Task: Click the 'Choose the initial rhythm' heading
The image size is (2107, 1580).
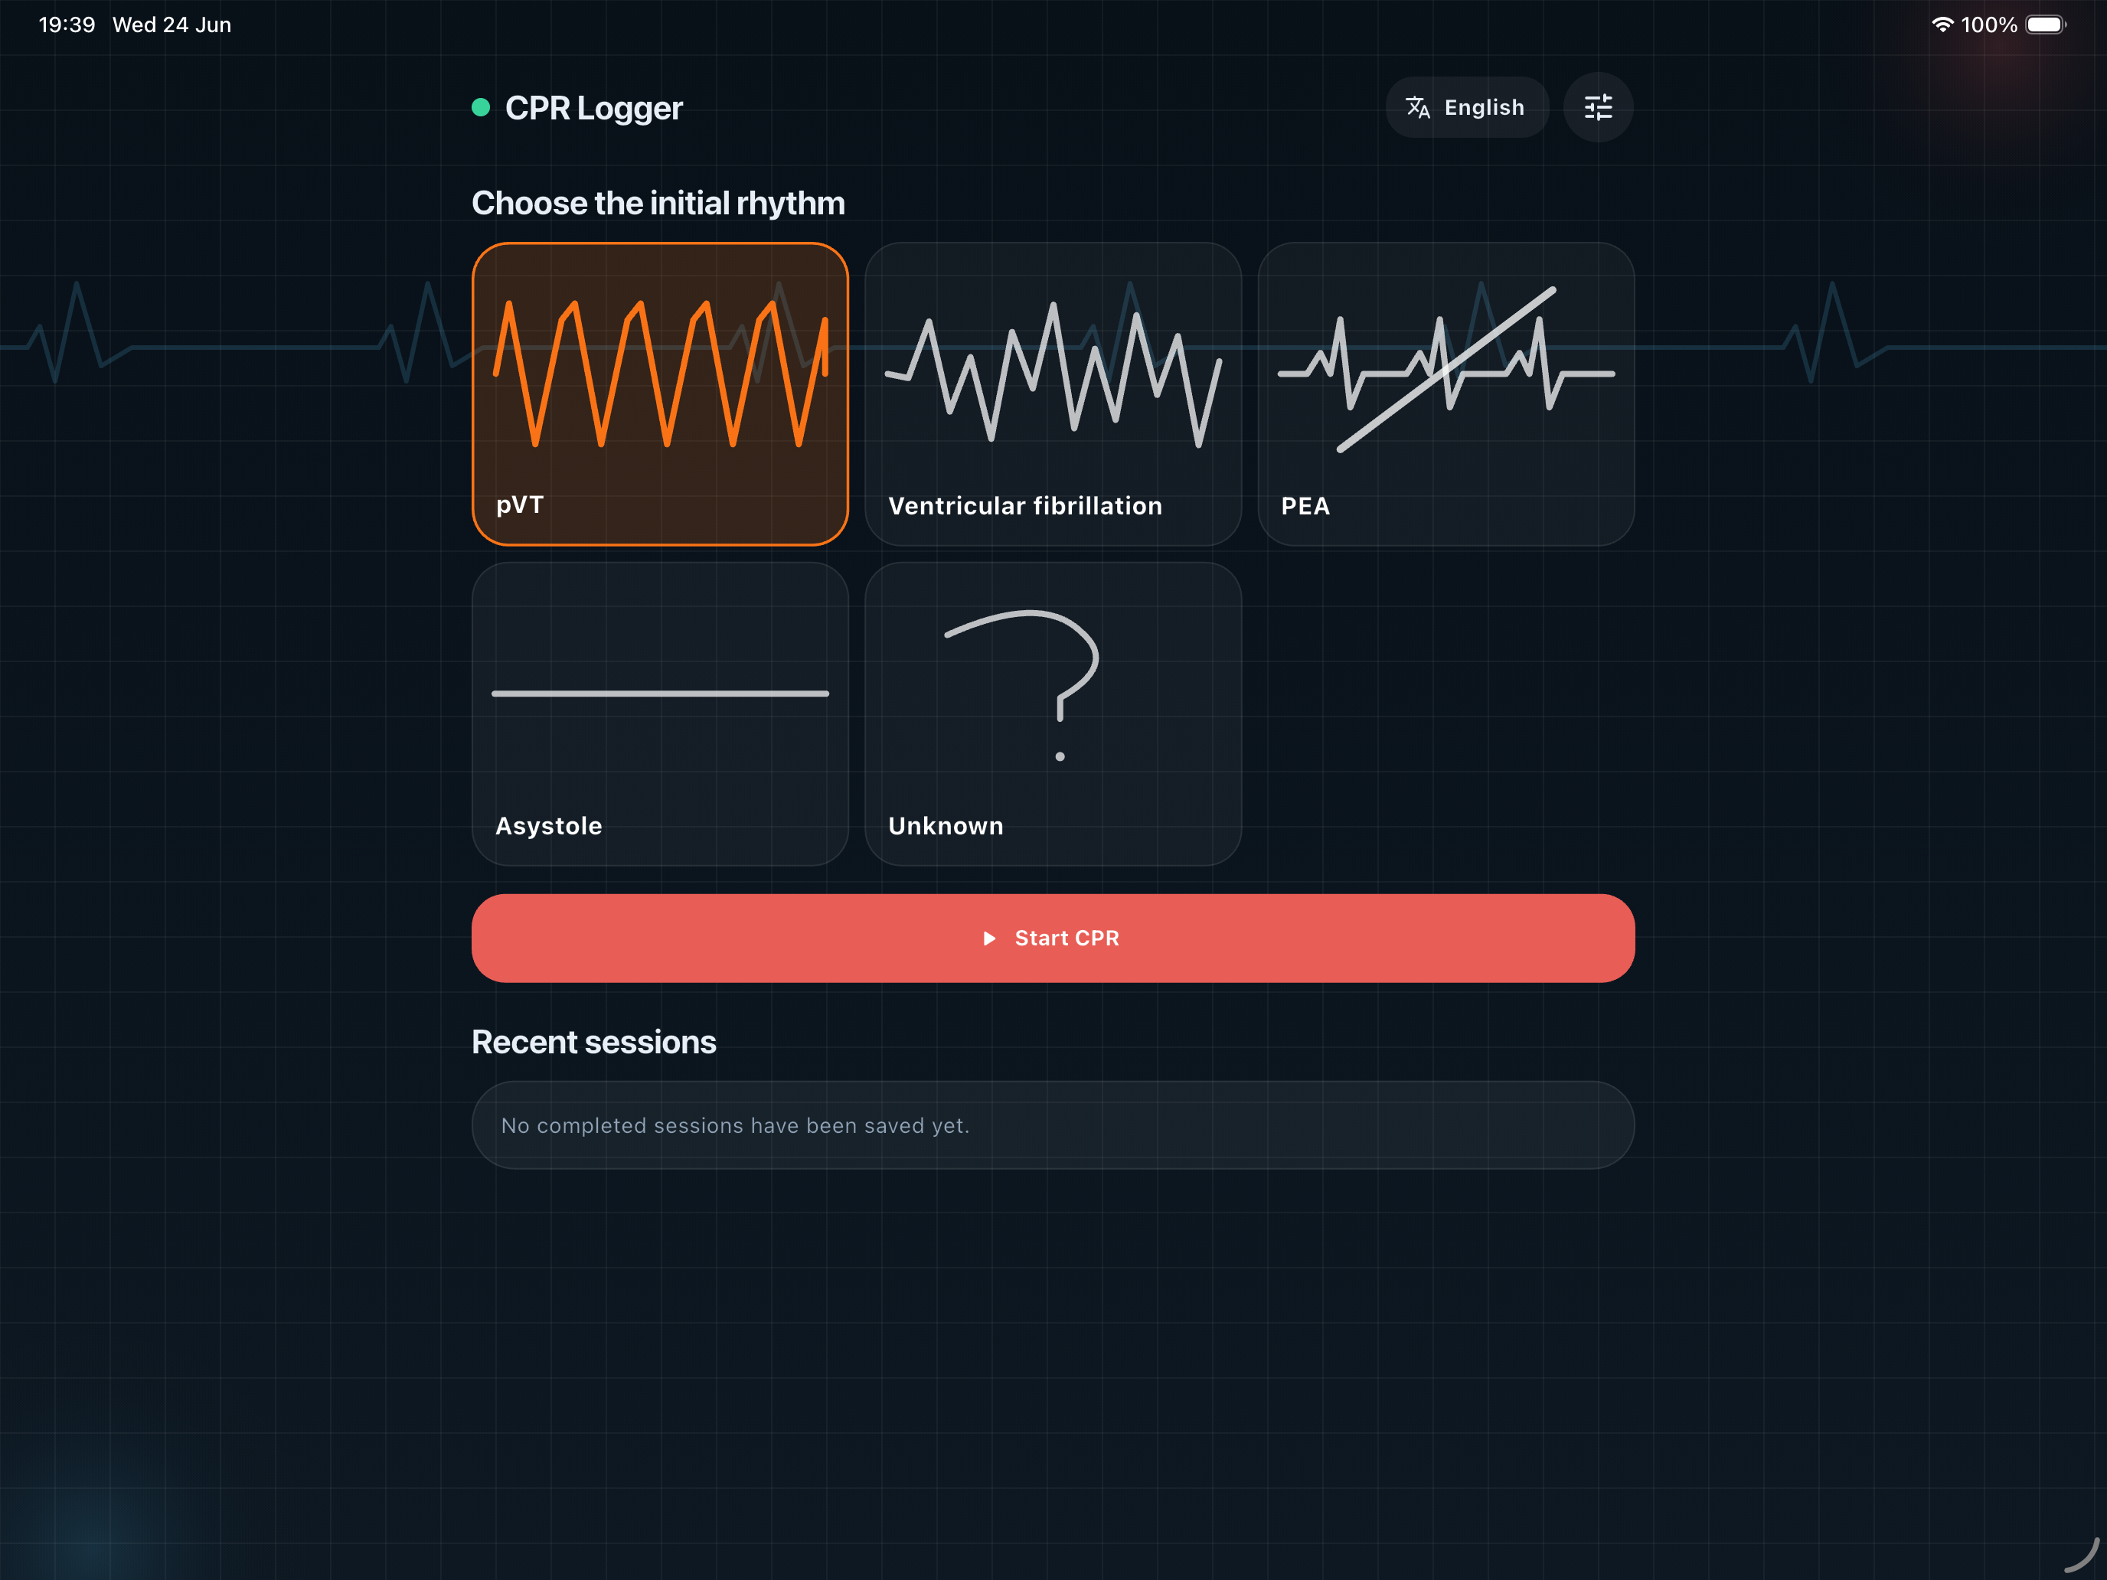Action: point(658,203)
